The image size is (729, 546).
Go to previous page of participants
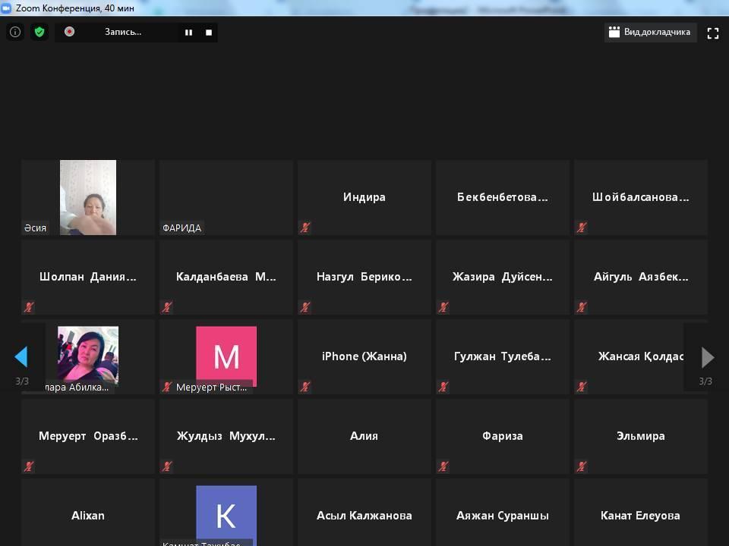[21, 356]
